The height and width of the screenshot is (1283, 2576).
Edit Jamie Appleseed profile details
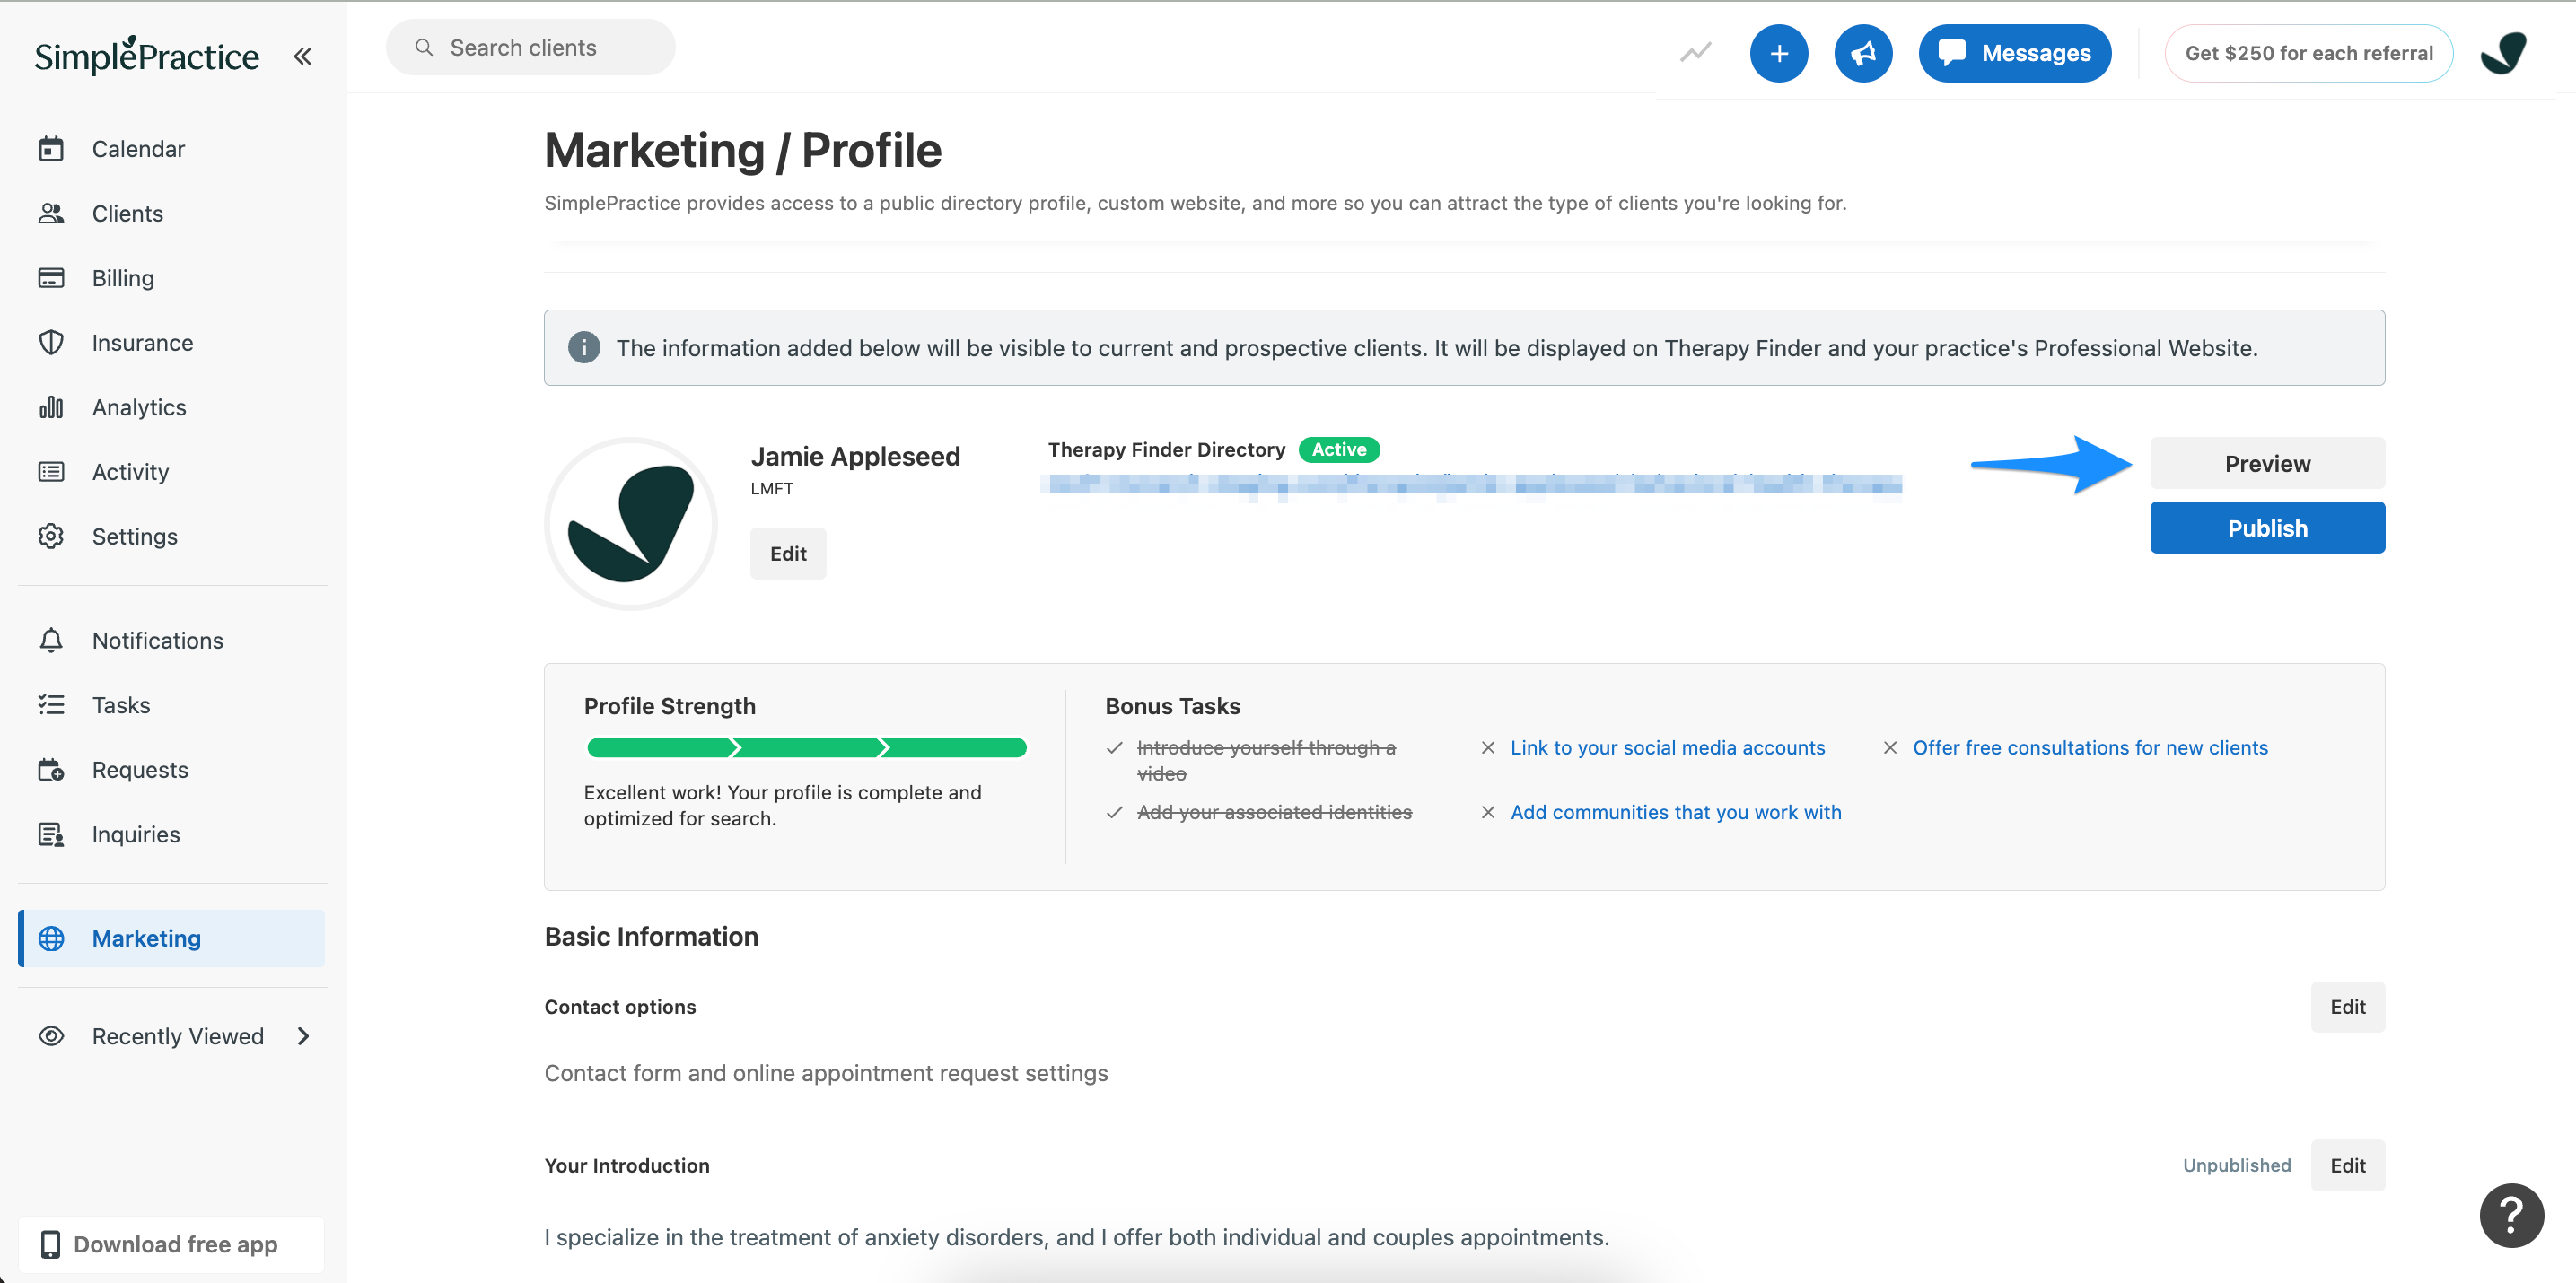click(788, 554)
